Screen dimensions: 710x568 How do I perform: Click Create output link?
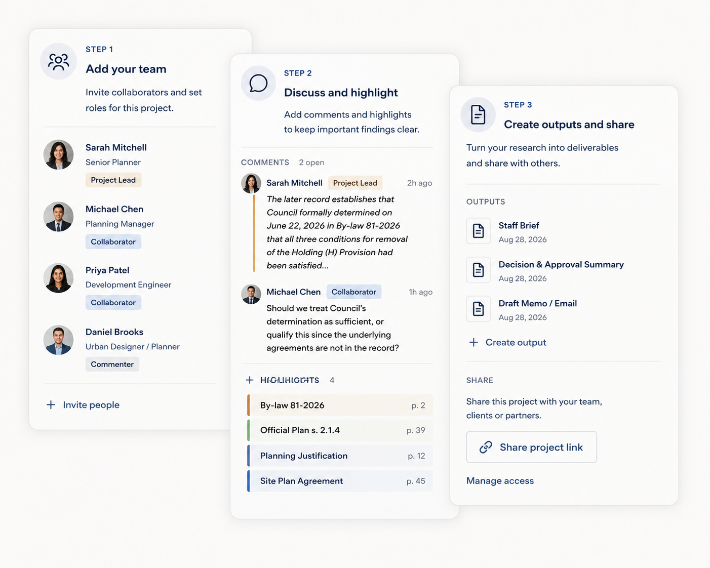[x=516, y=342]
